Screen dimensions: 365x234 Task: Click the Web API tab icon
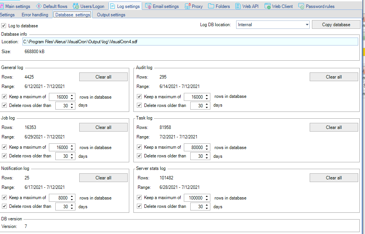click(x=238, y=6)
